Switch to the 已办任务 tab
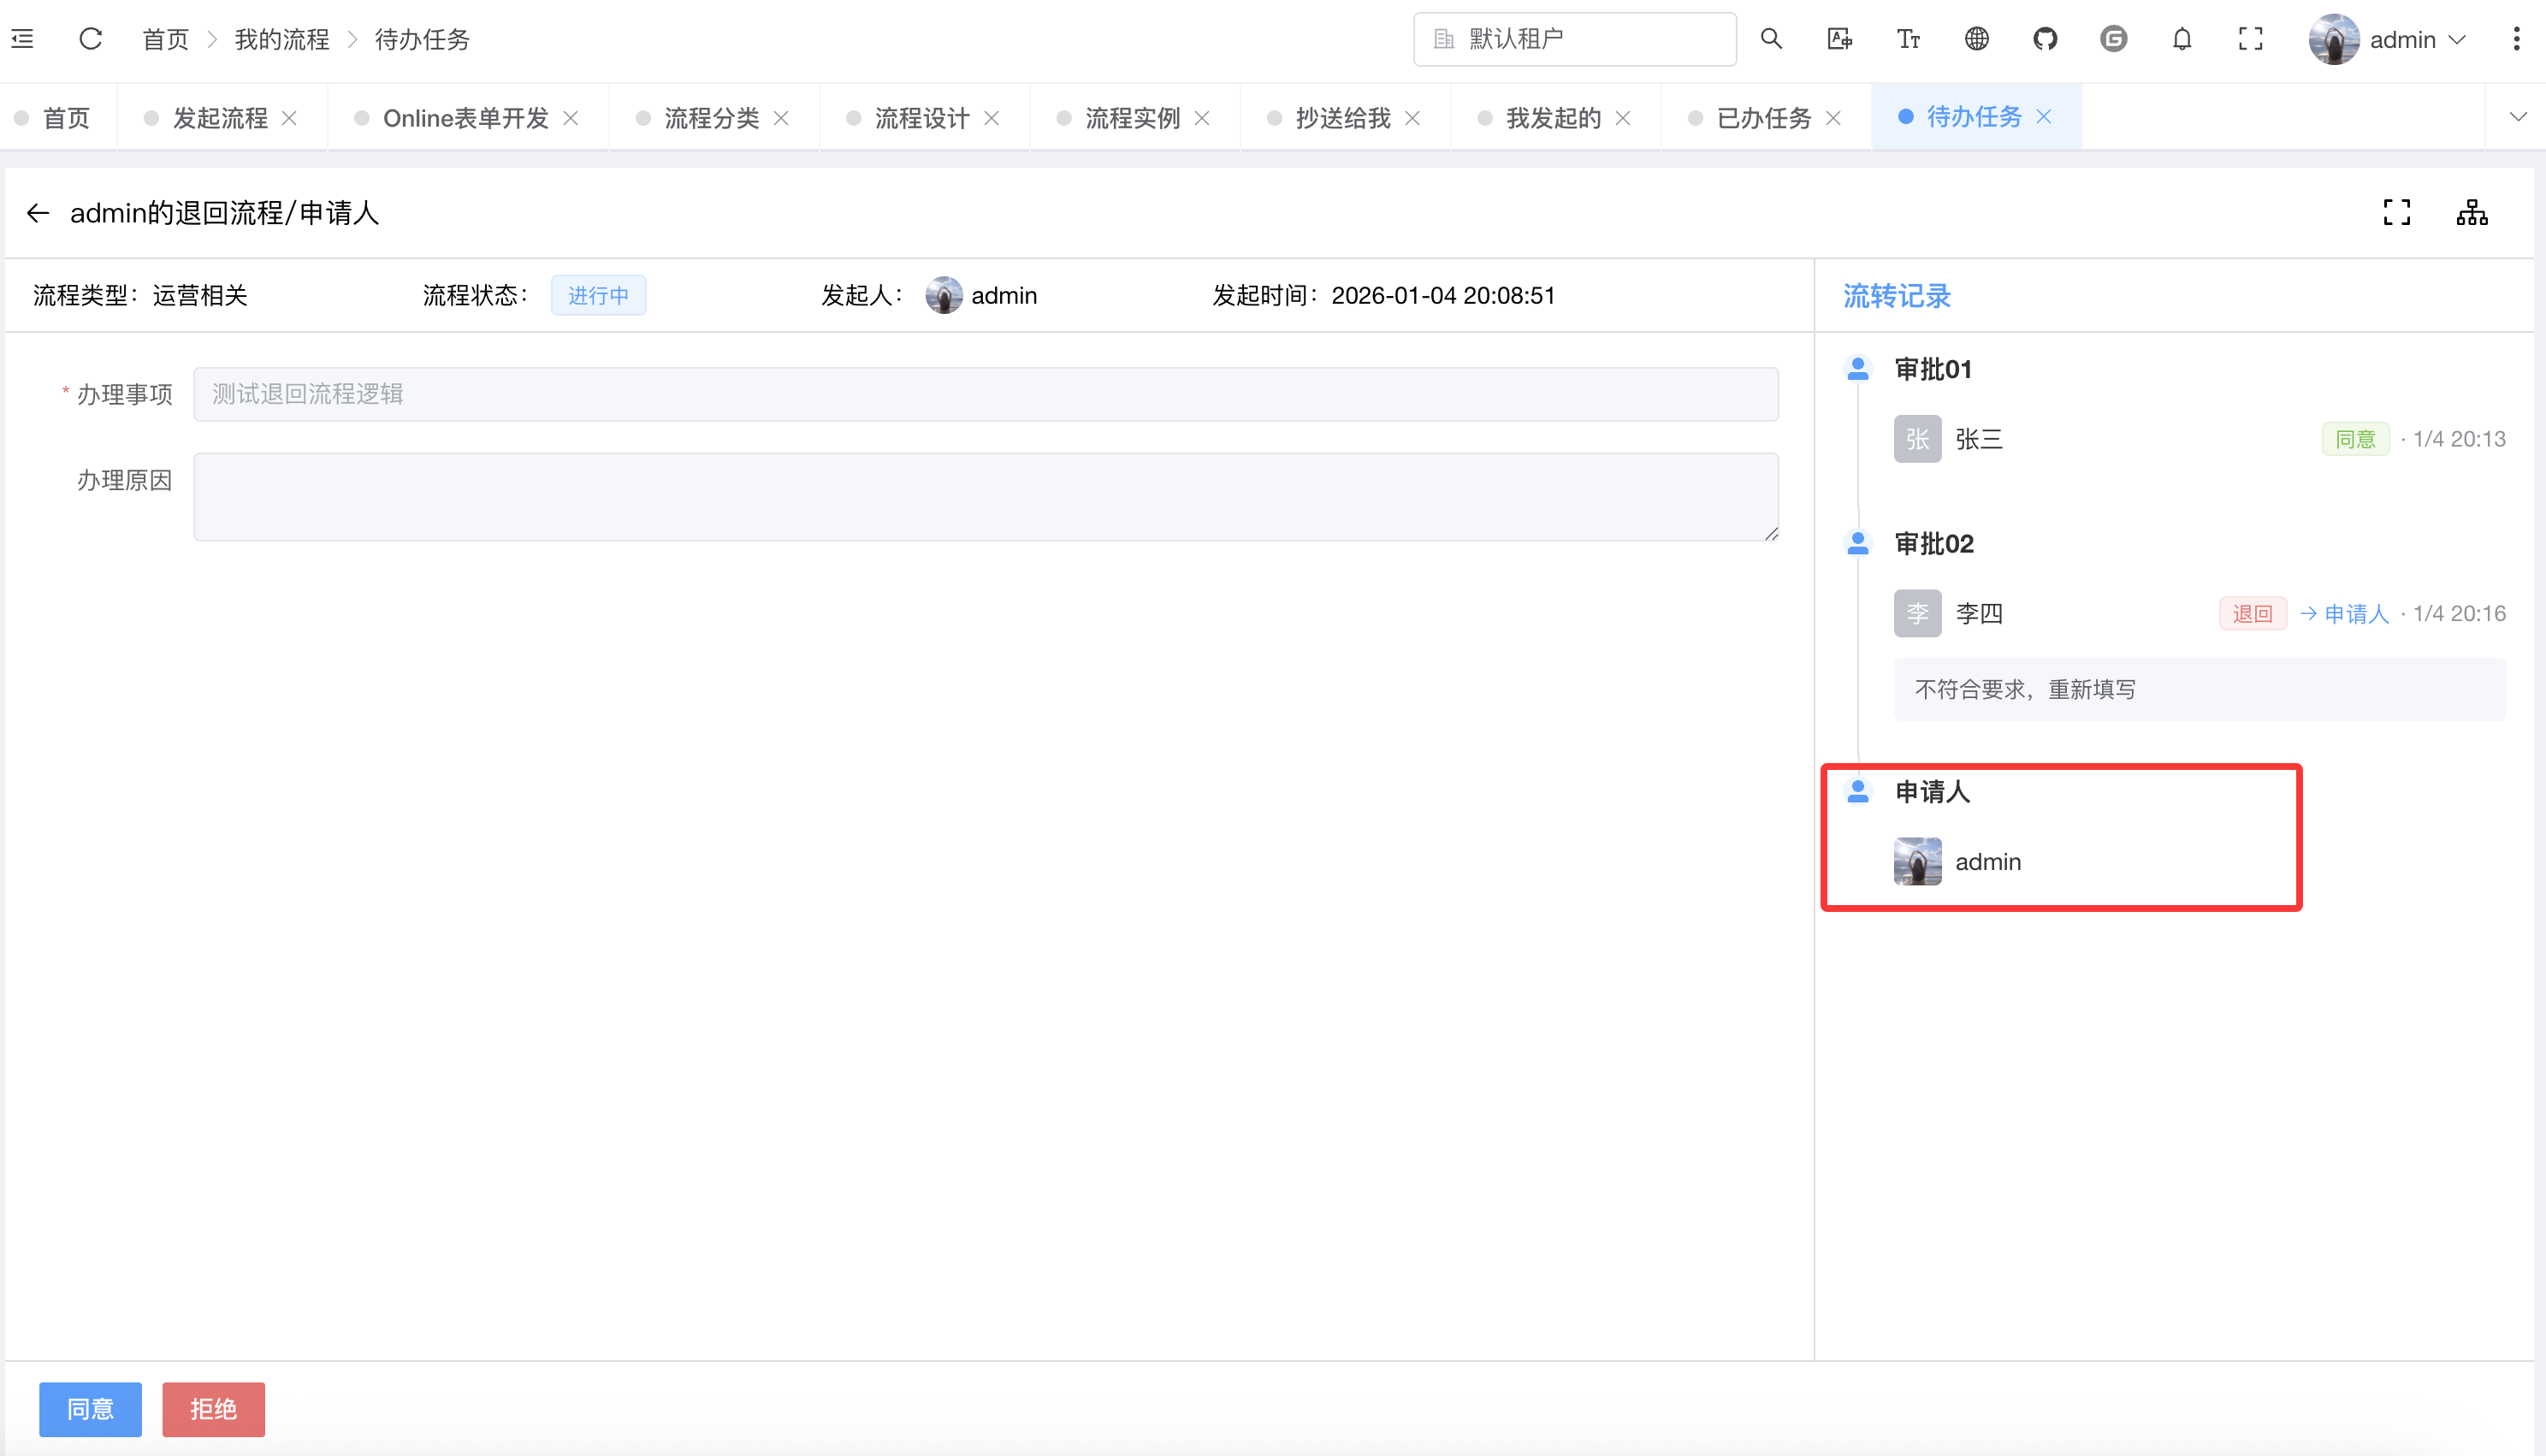This screenshot has width=2546, height=1456. (1763, 118)
